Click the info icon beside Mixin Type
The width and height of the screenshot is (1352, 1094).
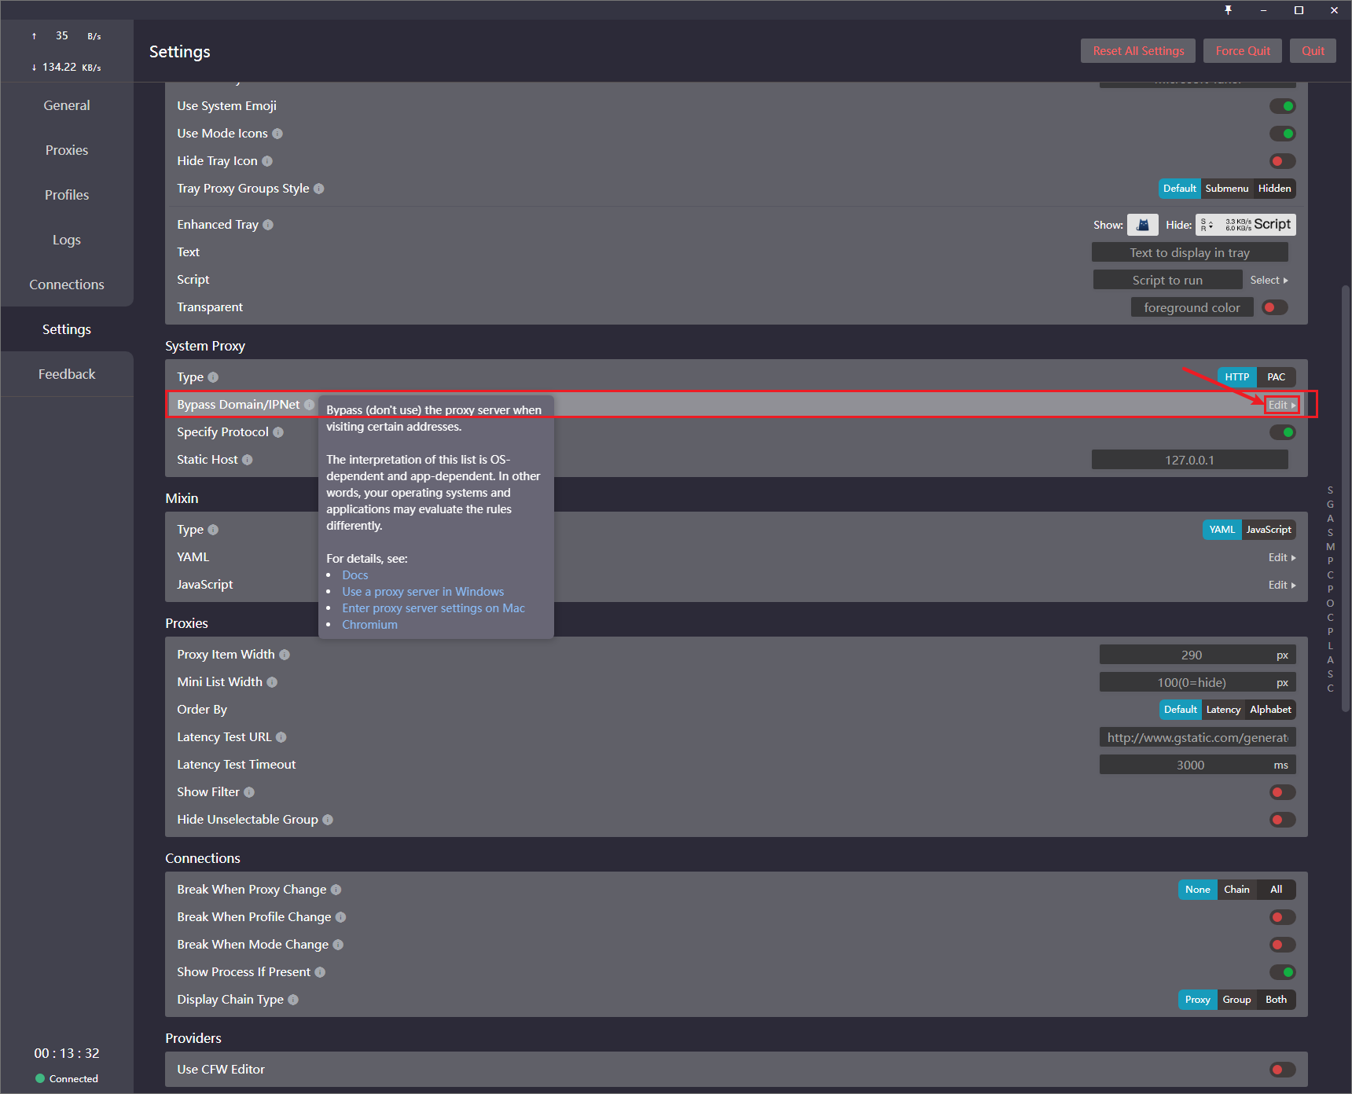pos(213,530)
